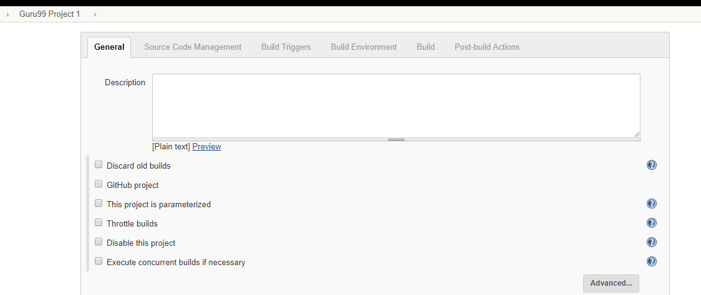Screen dimensions: 701x295
Task: Open help for parameterized project option
Action: click(652, 204)
